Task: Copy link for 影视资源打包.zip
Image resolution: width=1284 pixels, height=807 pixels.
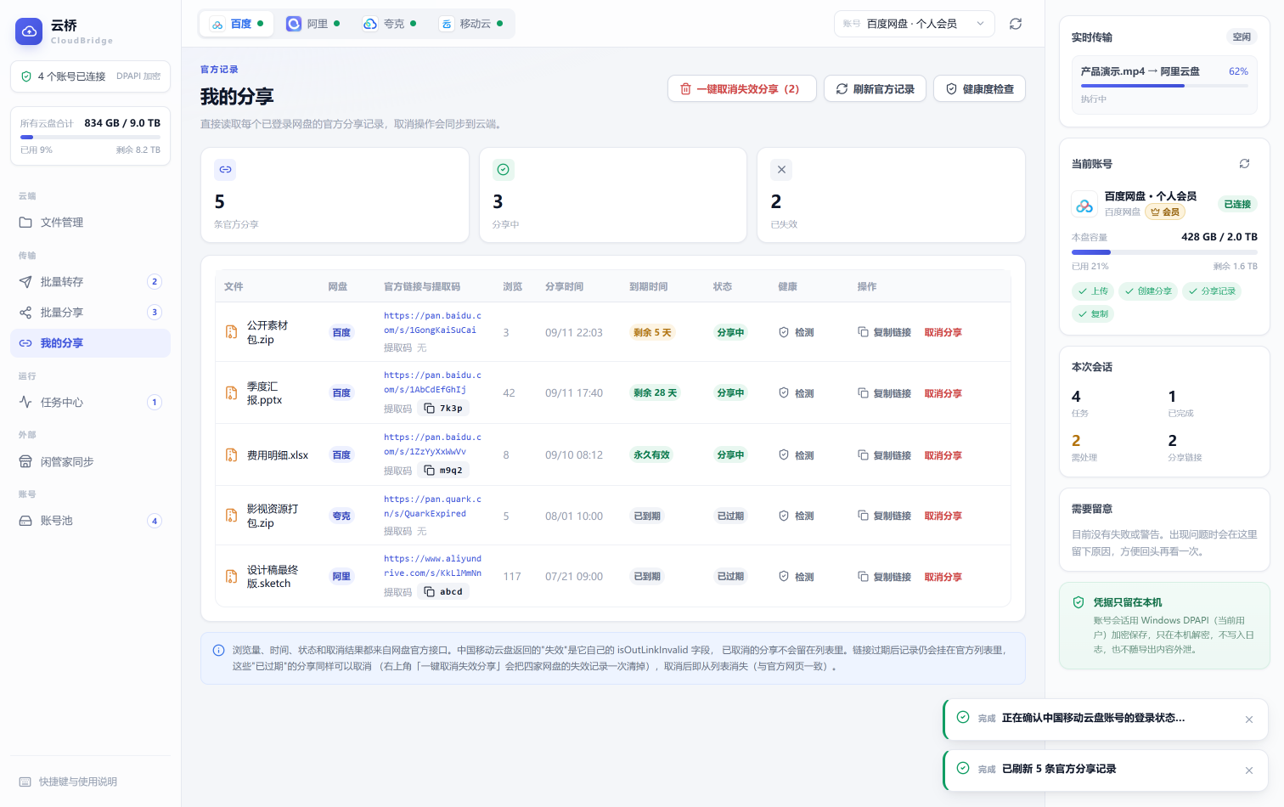Action: (884, 516)
